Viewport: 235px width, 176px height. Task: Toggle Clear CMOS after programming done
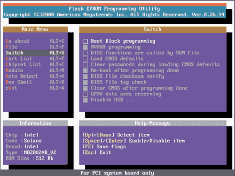(85, 88)
